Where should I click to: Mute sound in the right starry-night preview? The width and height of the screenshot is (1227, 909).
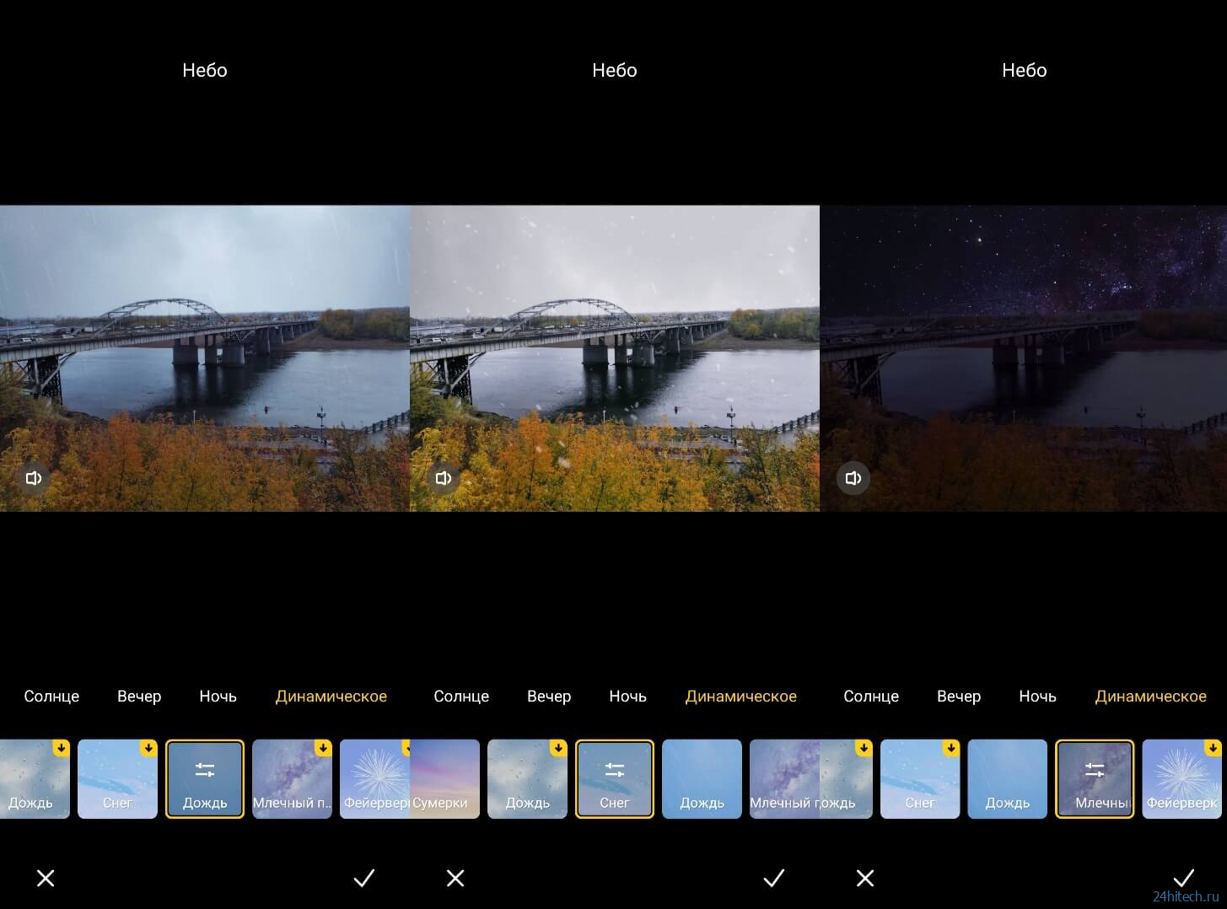[853, 478]
